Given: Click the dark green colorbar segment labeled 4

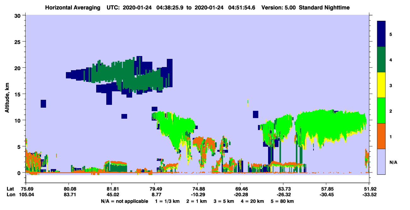Looking at the screenshot, I should pos(381,60).
